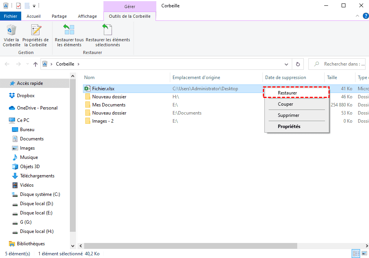Viewport: 369px width, 258px height.
Task: Click the new folder quick access icon
Action: [x=27, y=6]
